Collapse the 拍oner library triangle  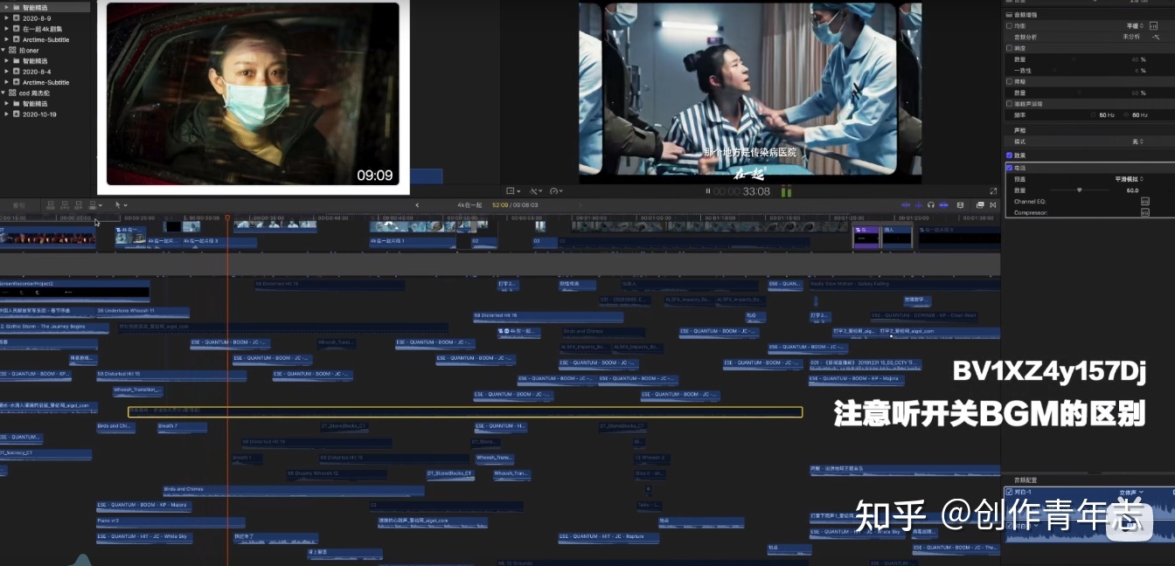point(3,51)
